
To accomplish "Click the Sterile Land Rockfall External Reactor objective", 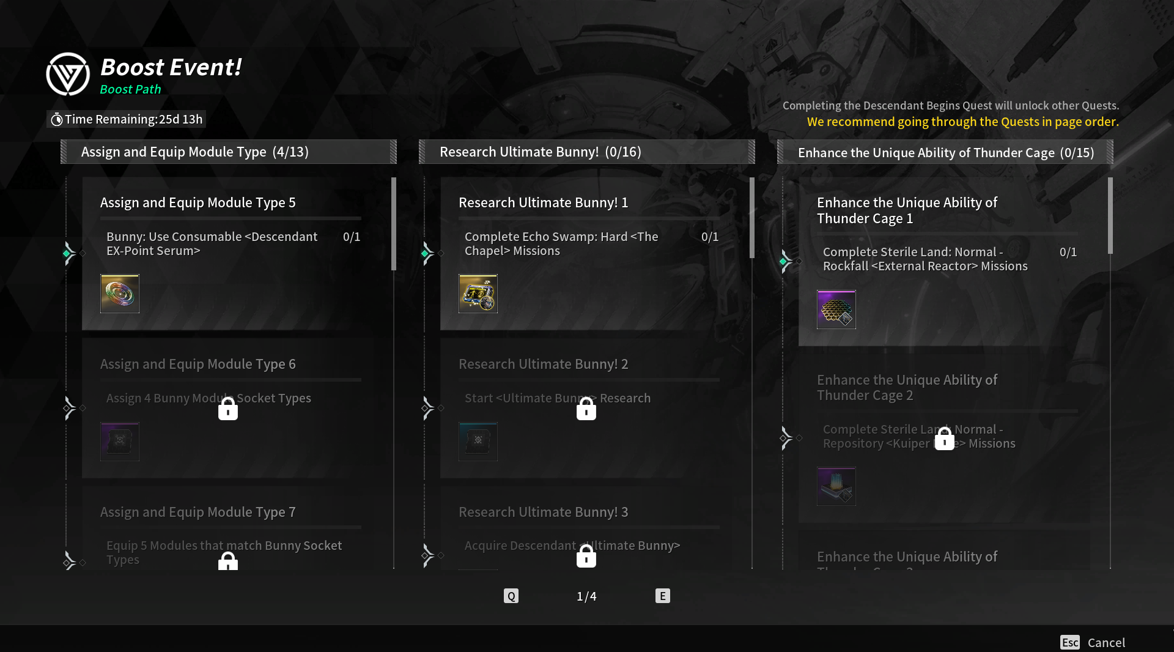I will click(x=925, y=259).
